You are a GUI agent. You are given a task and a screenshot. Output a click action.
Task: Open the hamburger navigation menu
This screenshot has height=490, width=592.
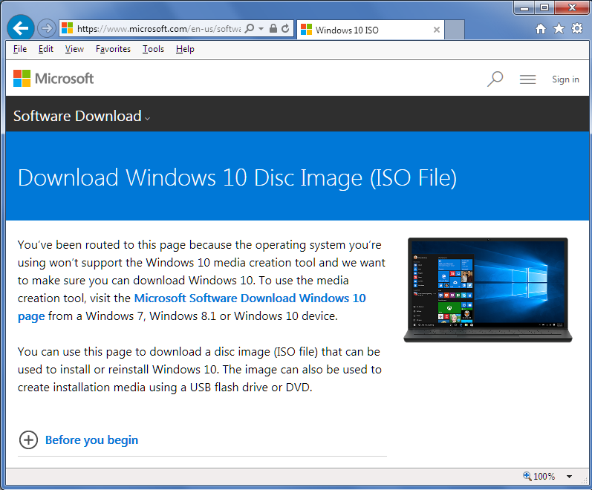coord(527,79)
